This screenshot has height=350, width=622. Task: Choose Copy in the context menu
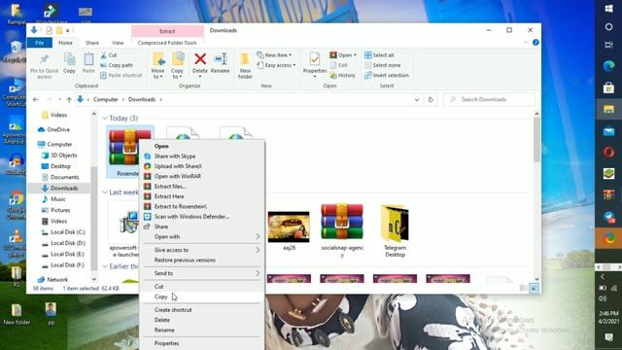click(202, 297)
